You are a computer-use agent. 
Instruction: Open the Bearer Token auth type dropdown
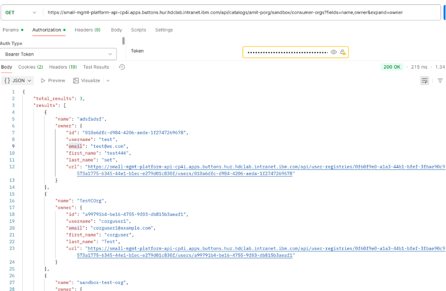pos(58,54)
